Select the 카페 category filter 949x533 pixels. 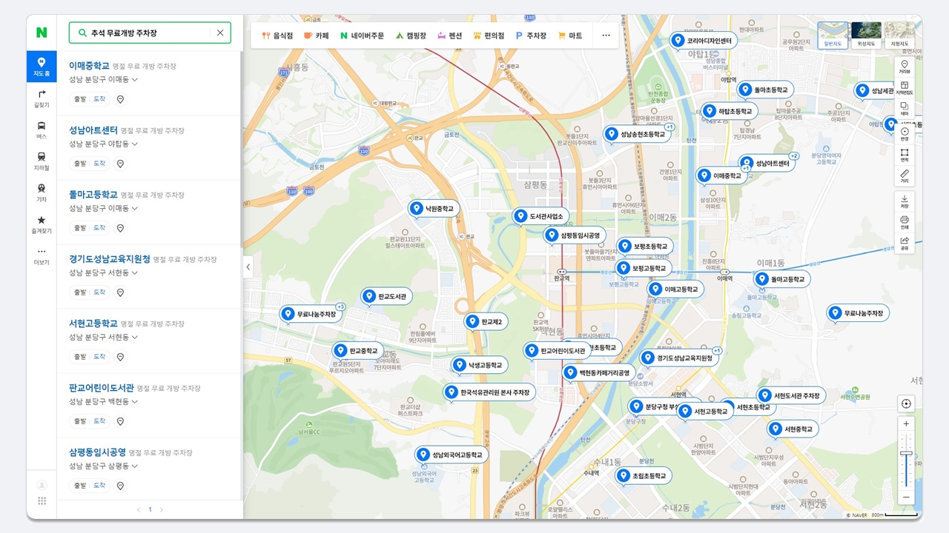(317, 36)
